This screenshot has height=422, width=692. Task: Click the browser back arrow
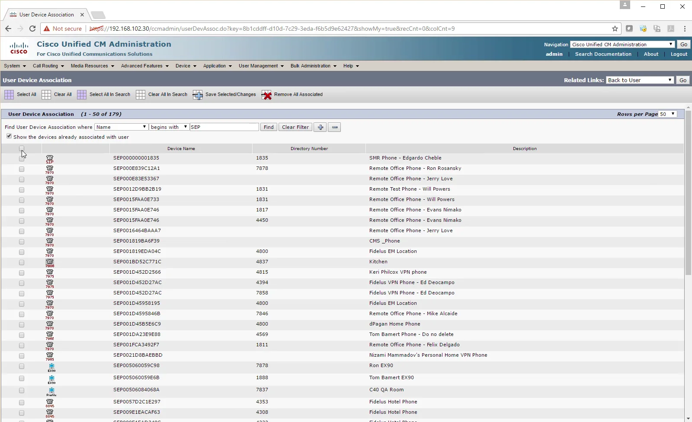[x=8, y=29]
